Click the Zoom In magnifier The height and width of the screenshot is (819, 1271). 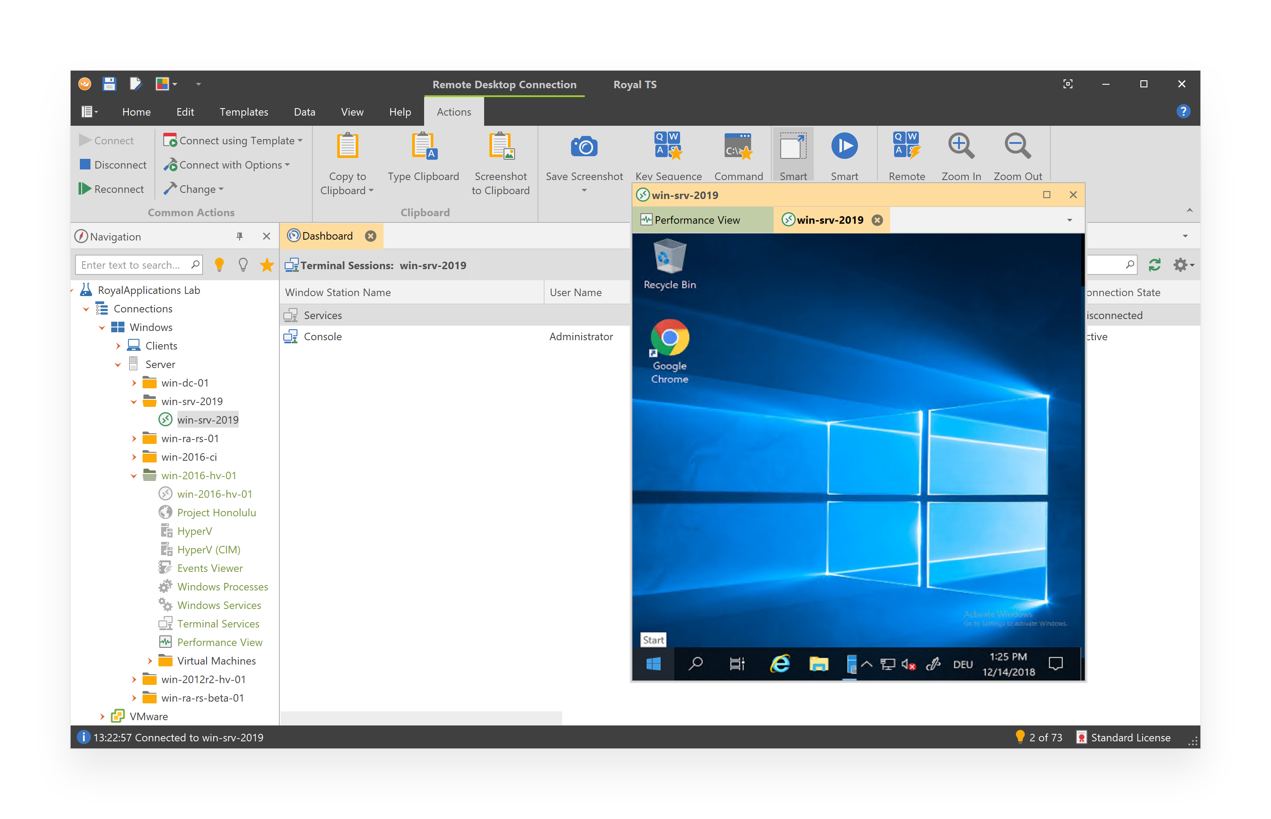[961, 146]
